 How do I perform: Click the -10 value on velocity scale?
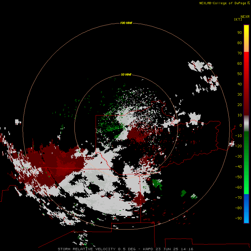[x=238, y=136]
